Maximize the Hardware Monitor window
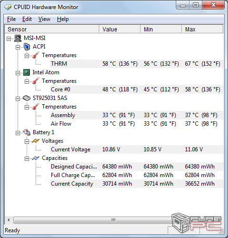Viewport: 228px width, 238px height. point(196,5)
